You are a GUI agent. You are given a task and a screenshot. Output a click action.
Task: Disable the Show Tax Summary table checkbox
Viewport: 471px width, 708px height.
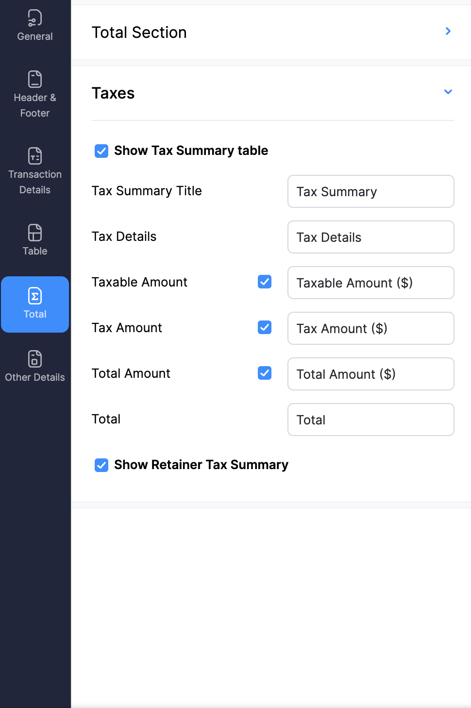click(101, 151)
